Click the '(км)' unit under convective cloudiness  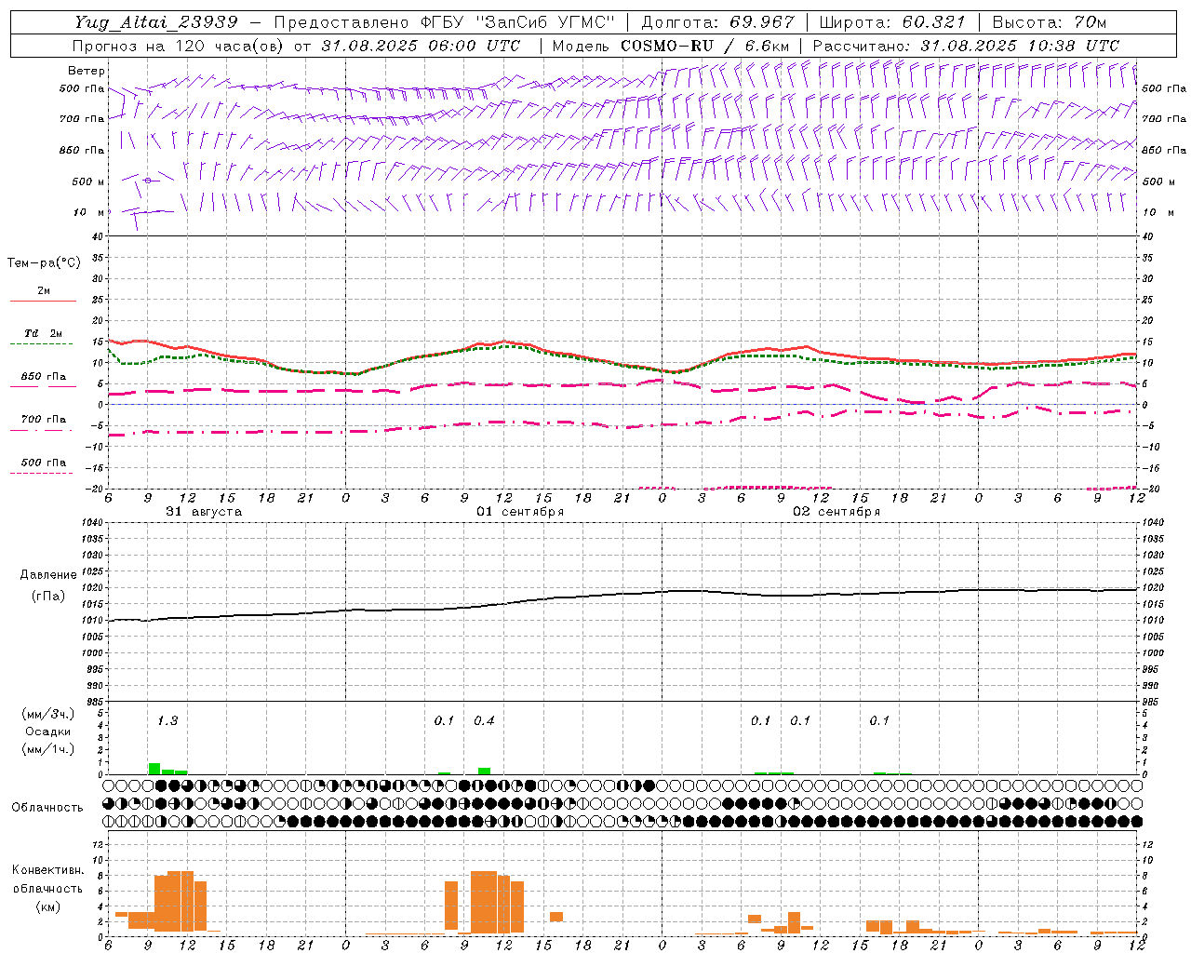(x=47, y=906)
